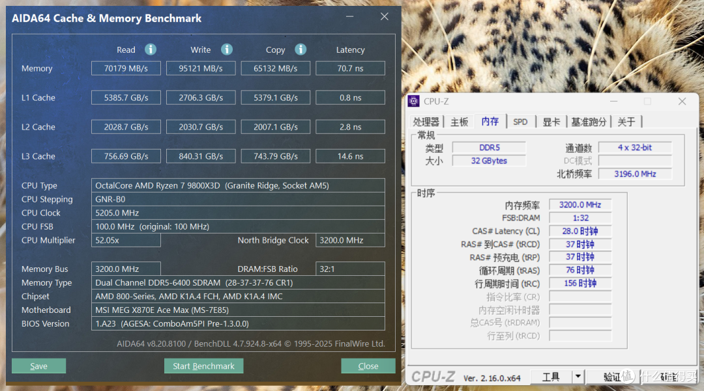The width and height of the screenshot is (704, 391).
Task: Click the Memory Write value 95121 MB/s
Action: (201, 68)
